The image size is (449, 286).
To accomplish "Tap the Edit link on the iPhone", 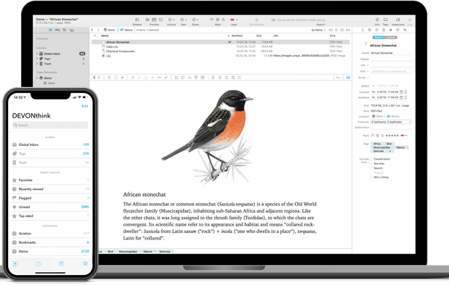I will 85,106.
